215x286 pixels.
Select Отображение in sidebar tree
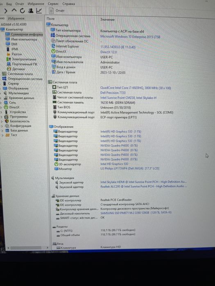pyautogui.click(x=16, y=88)
